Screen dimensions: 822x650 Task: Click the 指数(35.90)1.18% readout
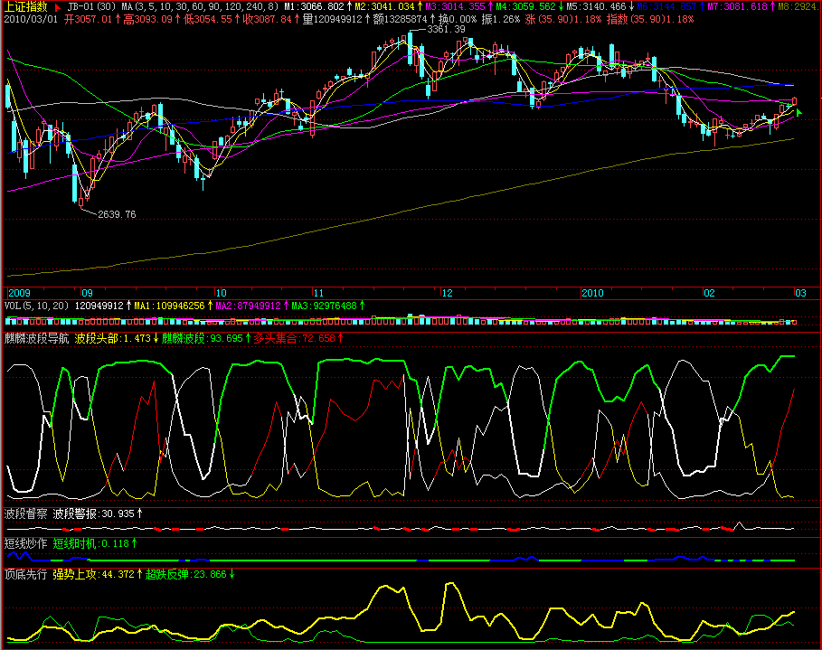(649, 19)
